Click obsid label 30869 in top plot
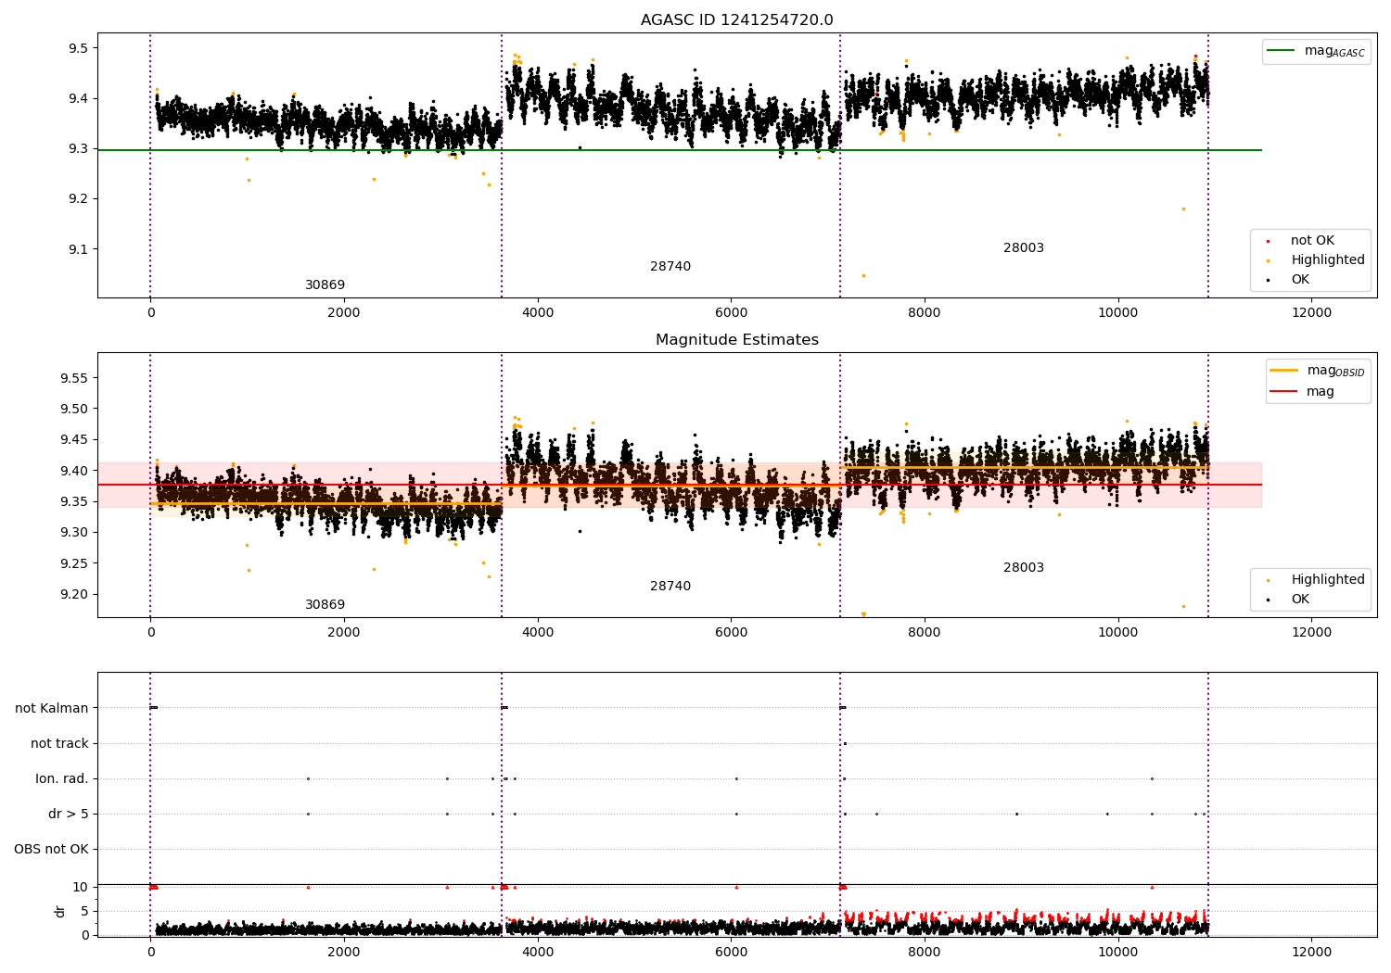Viewport: 1391px width, 973px height. coord(325,285)
